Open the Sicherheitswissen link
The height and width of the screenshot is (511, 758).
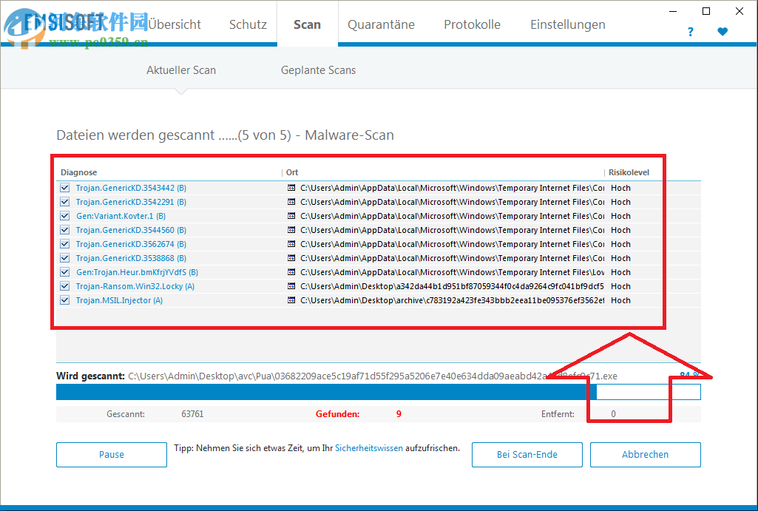(x=369, y=447)
